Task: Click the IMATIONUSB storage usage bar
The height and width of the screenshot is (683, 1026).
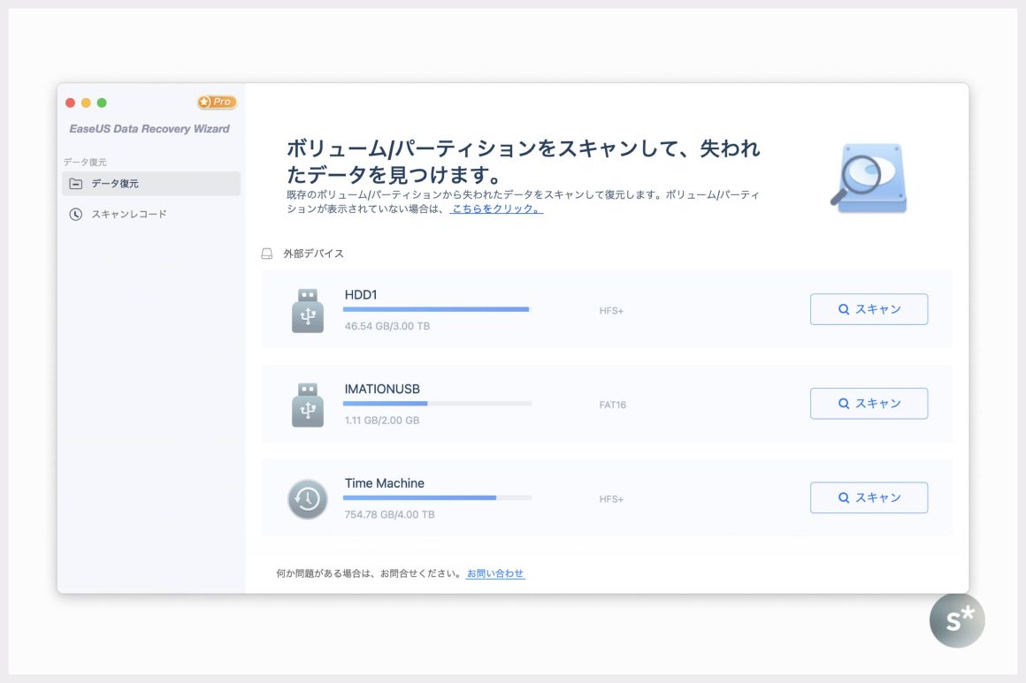Action: tap(437, 404)
